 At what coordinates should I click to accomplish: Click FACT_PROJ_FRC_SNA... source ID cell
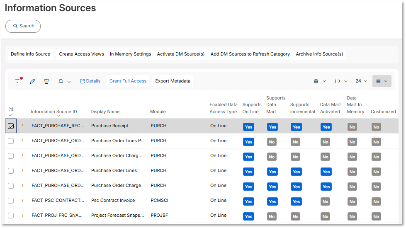[57, 215]
